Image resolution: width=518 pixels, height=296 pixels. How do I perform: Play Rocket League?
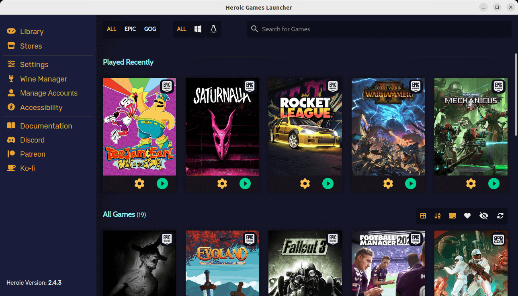pos(328,184)
